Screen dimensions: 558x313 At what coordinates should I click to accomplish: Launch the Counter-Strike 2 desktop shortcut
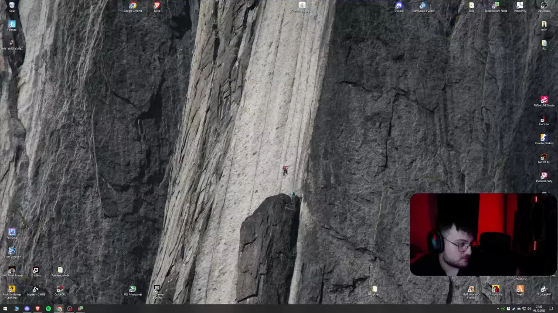tap(544, 140)
